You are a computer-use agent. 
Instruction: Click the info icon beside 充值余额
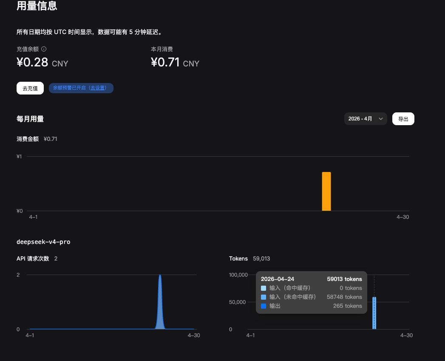pos(44,49)
